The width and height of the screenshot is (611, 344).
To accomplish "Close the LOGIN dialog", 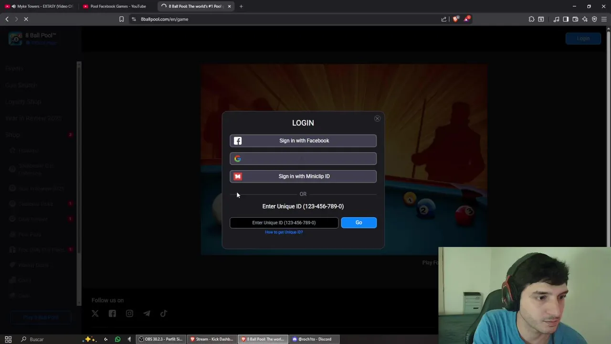I will tap(377, 118).
